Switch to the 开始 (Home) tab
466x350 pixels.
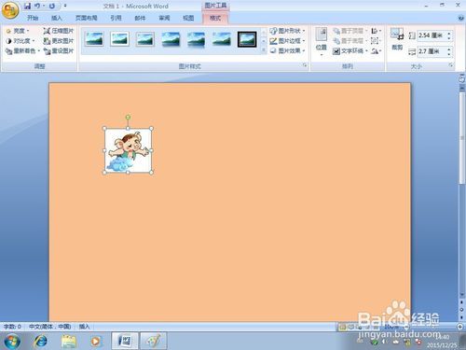33,18
